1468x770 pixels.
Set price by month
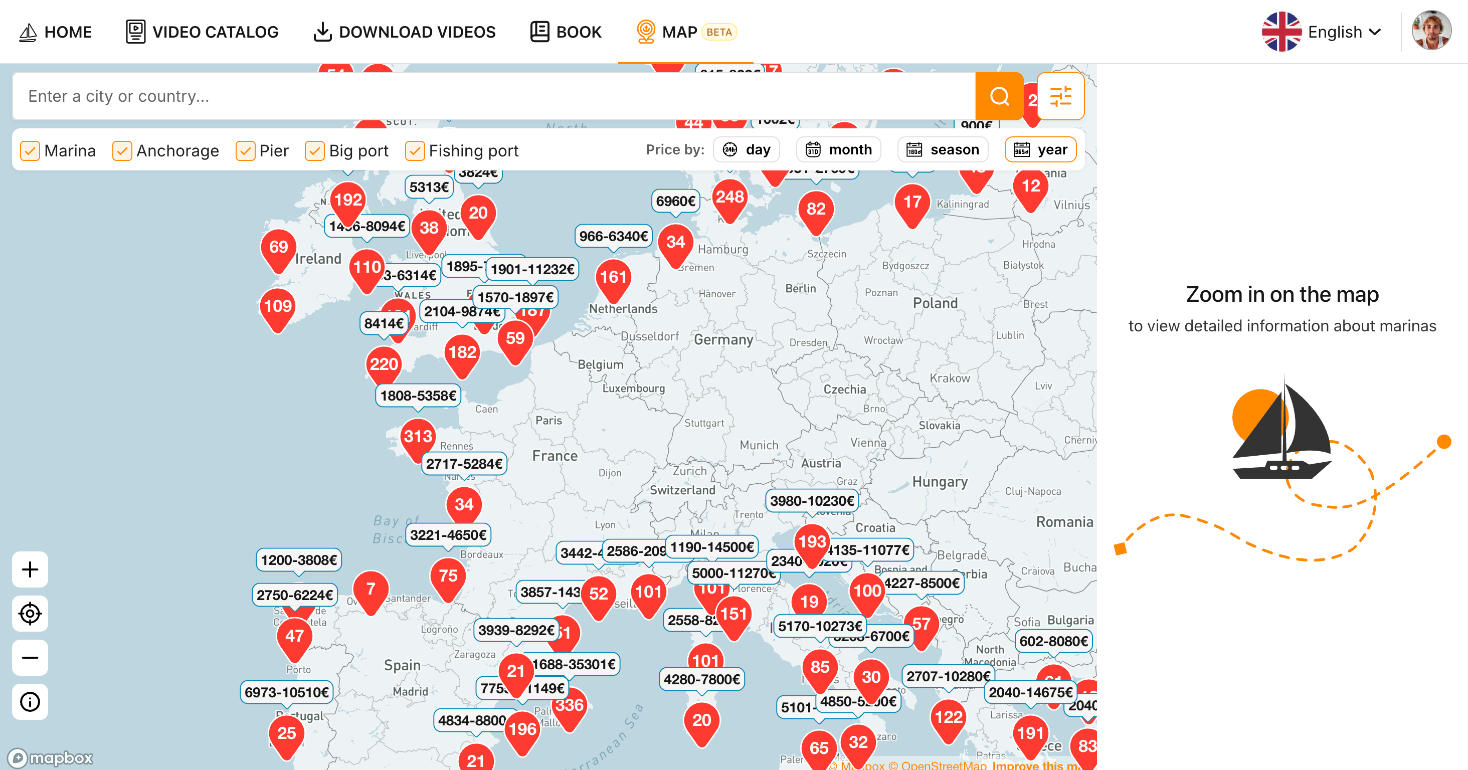click(x=838, y=149)
